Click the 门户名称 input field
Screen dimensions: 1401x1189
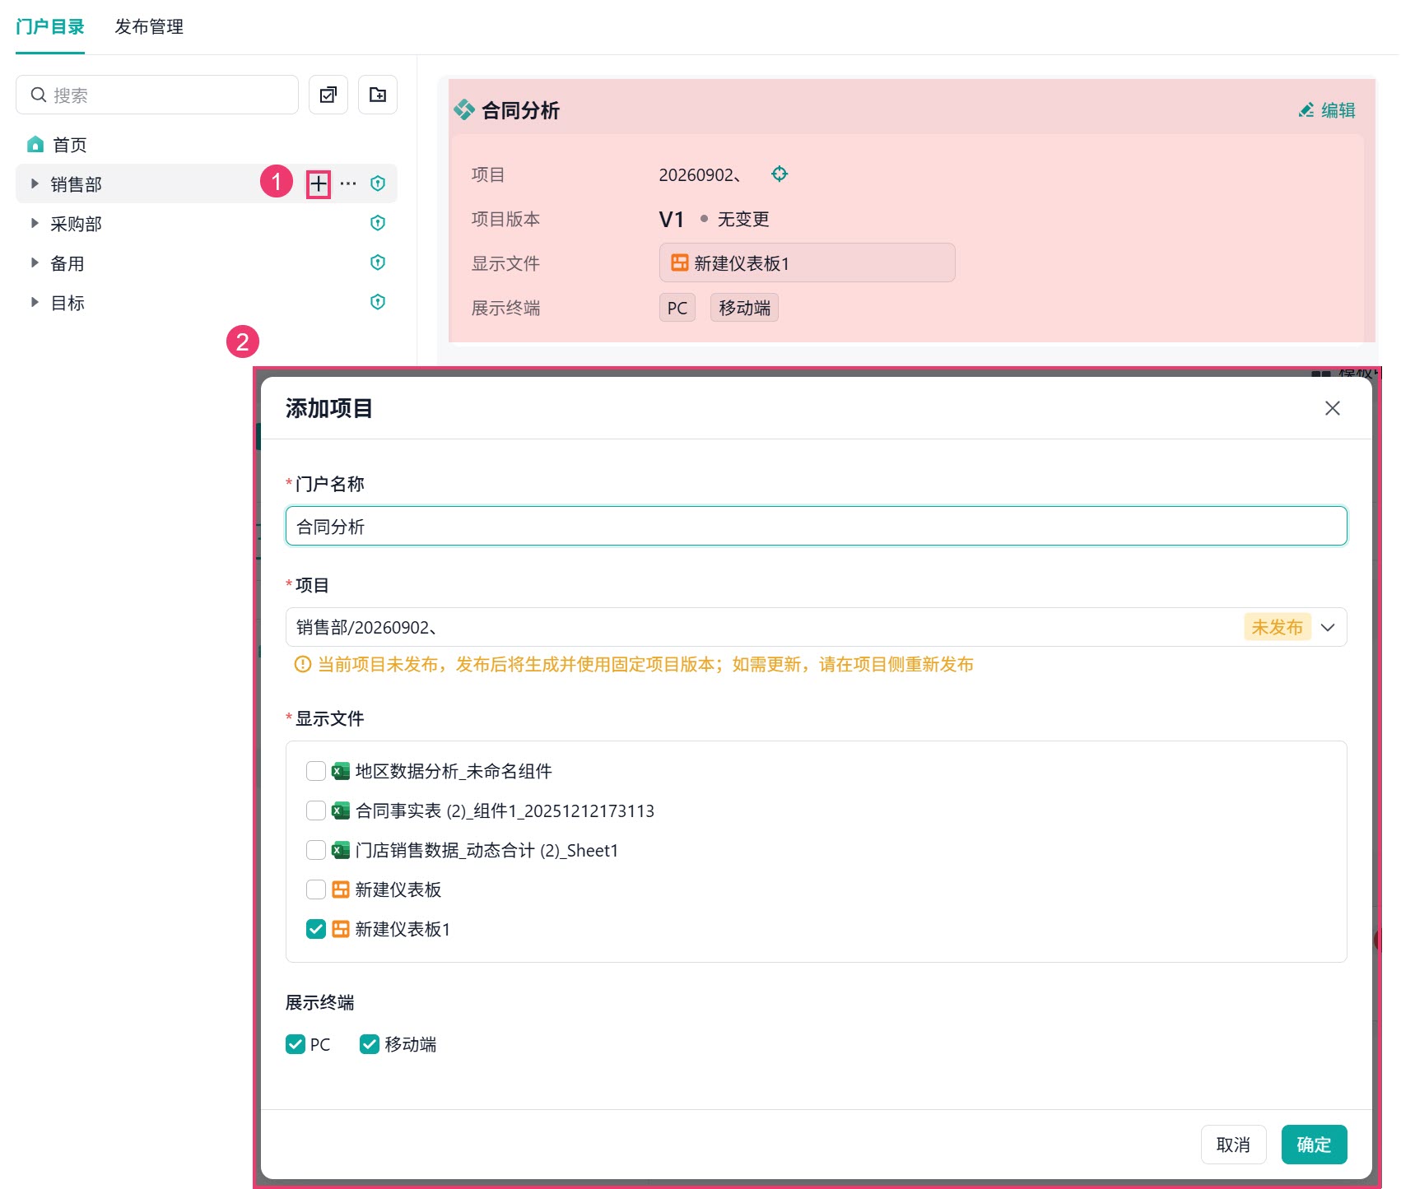(816, 526)
